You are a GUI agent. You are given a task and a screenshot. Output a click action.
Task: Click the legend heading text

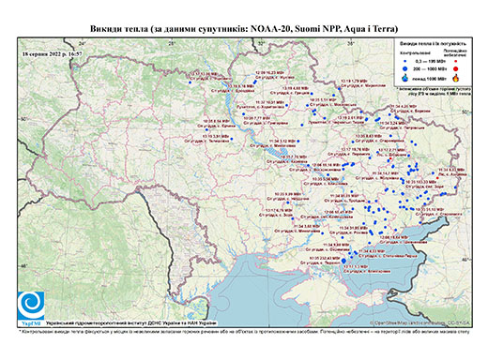[x=434, y=43]
